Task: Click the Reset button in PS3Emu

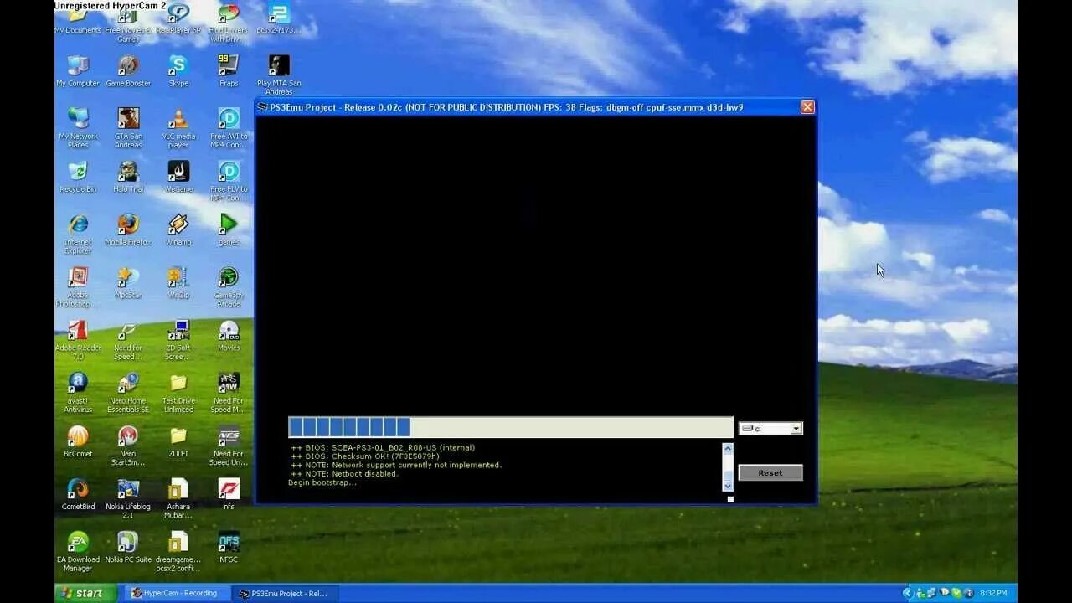Action: coord(770,473)
